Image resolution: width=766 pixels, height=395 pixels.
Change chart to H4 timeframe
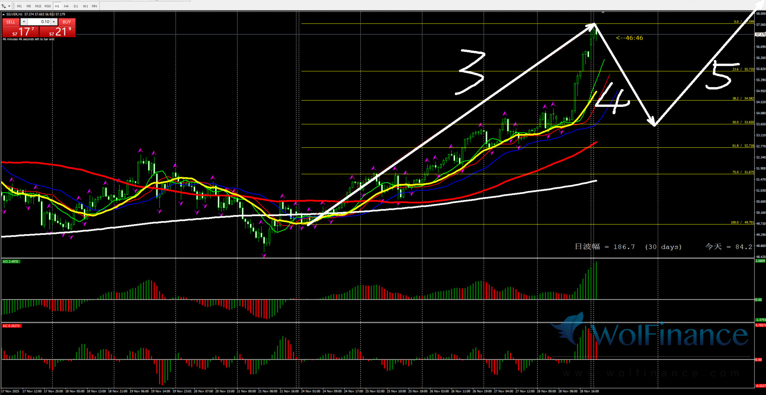pos(66,6)
